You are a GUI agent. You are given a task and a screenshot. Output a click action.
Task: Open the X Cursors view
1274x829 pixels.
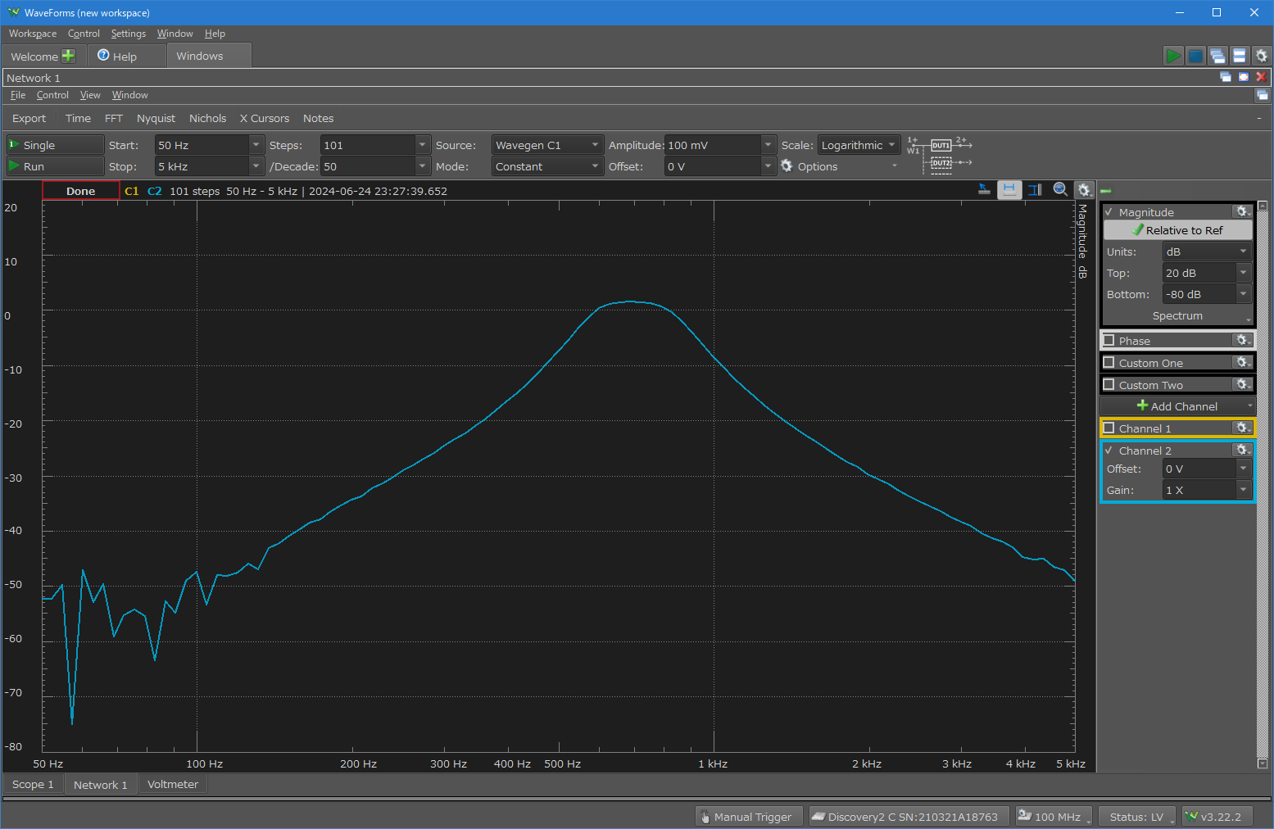pyautogui.click(x=264, y=118)
